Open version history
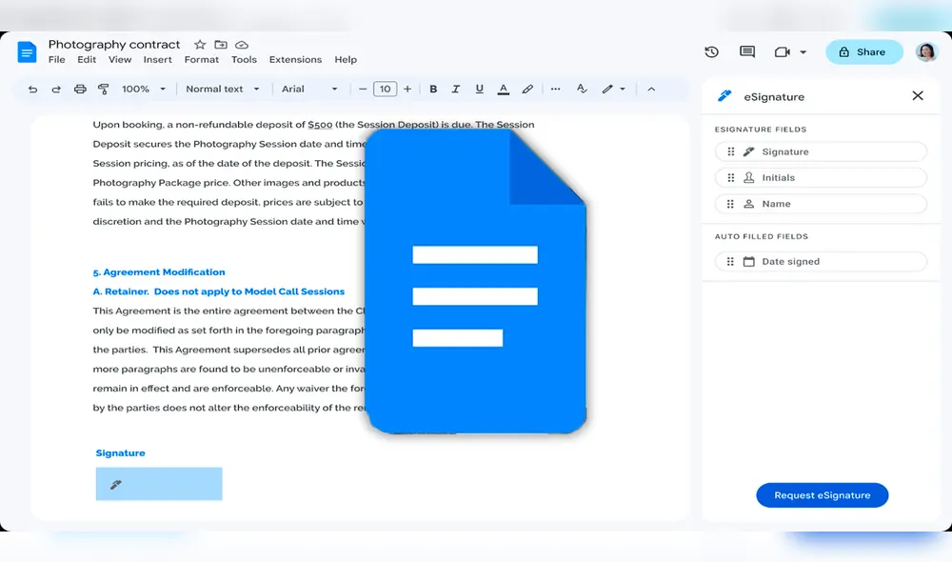 point(711,52)
